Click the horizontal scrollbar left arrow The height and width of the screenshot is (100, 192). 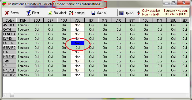pos(5,95)
